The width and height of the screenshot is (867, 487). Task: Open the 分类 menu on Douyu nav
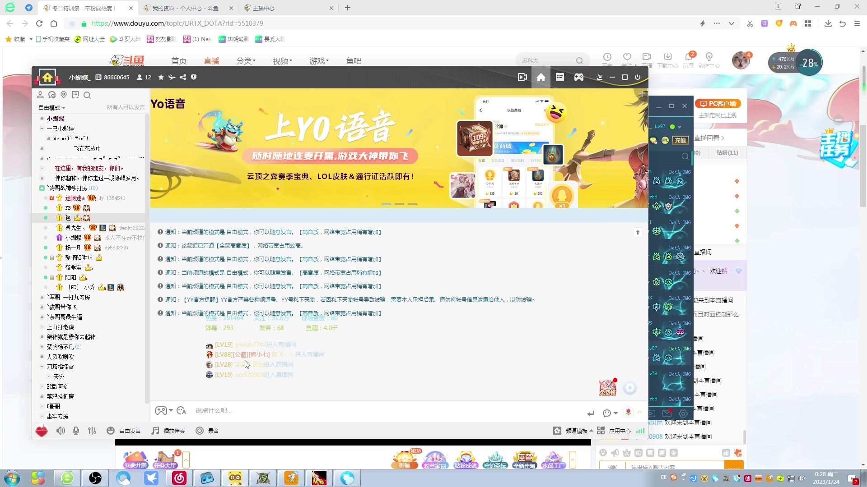(x=246, y=61)
